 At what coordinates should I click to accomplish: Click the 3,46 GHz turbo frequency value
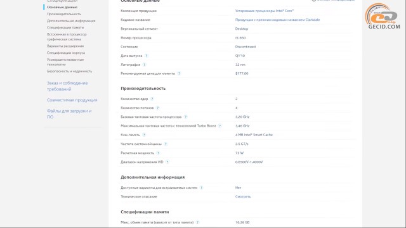coord(242,126)
